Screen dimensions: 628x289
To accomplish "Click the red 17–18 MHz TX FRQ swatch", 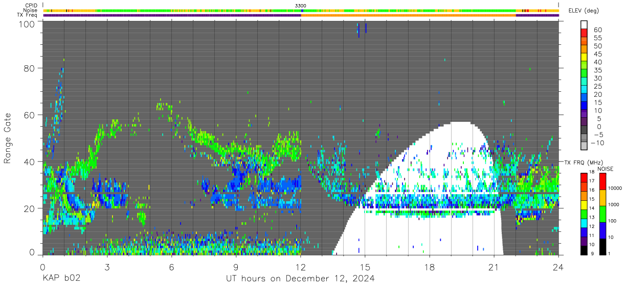I will pos(584,177).
